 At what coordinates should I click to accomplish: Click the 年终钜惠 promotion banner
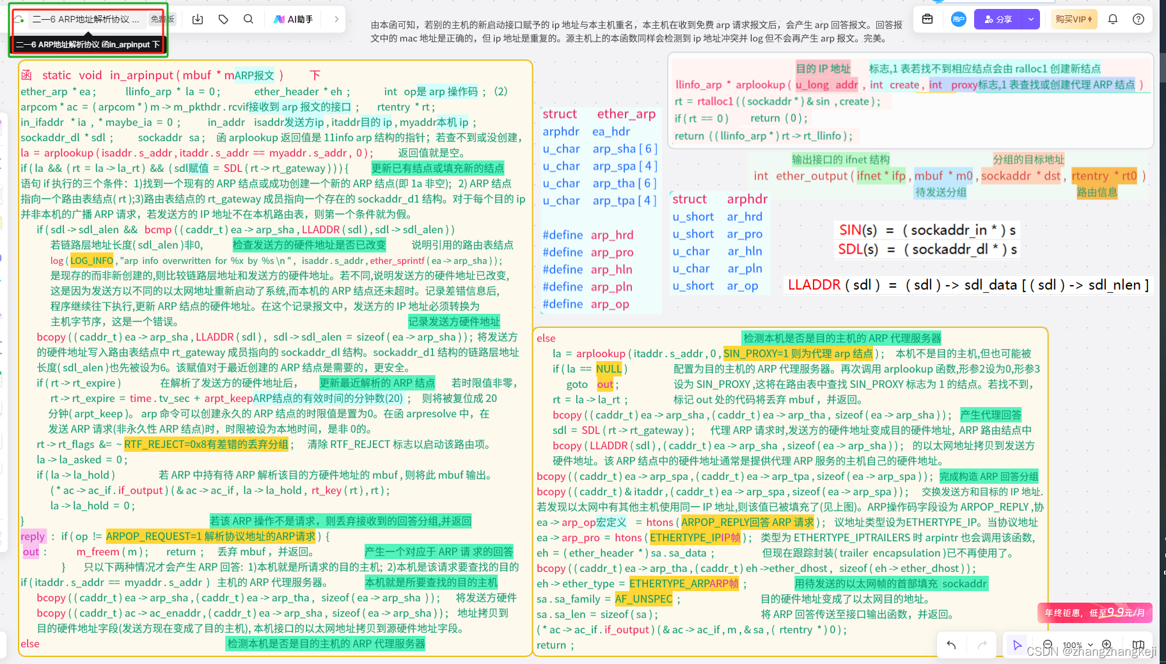click(1094, 612)
